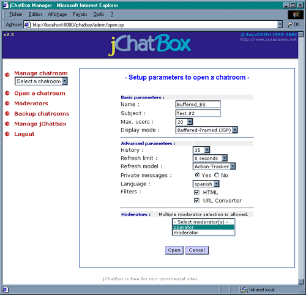306x295 pixels.
Task: Click 'jChatBox is free for non-commercial sites' text
Action: point(150,279)
